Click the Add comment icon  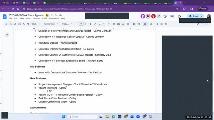(119, 24)
